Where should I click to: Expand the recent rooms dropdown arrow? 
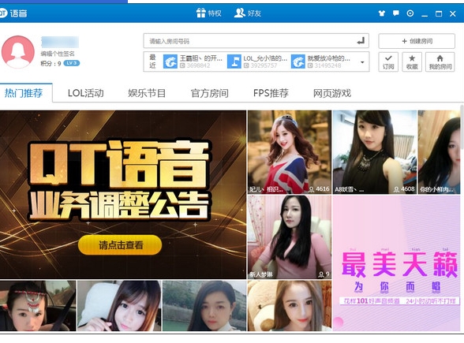click(362, 62)
